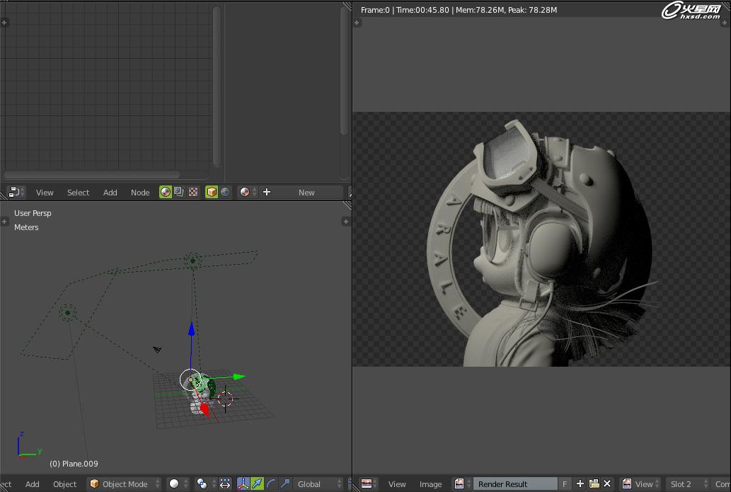Switch to texture nodes tree type
The height and width of the screenshot is (492, 731).
193,192
